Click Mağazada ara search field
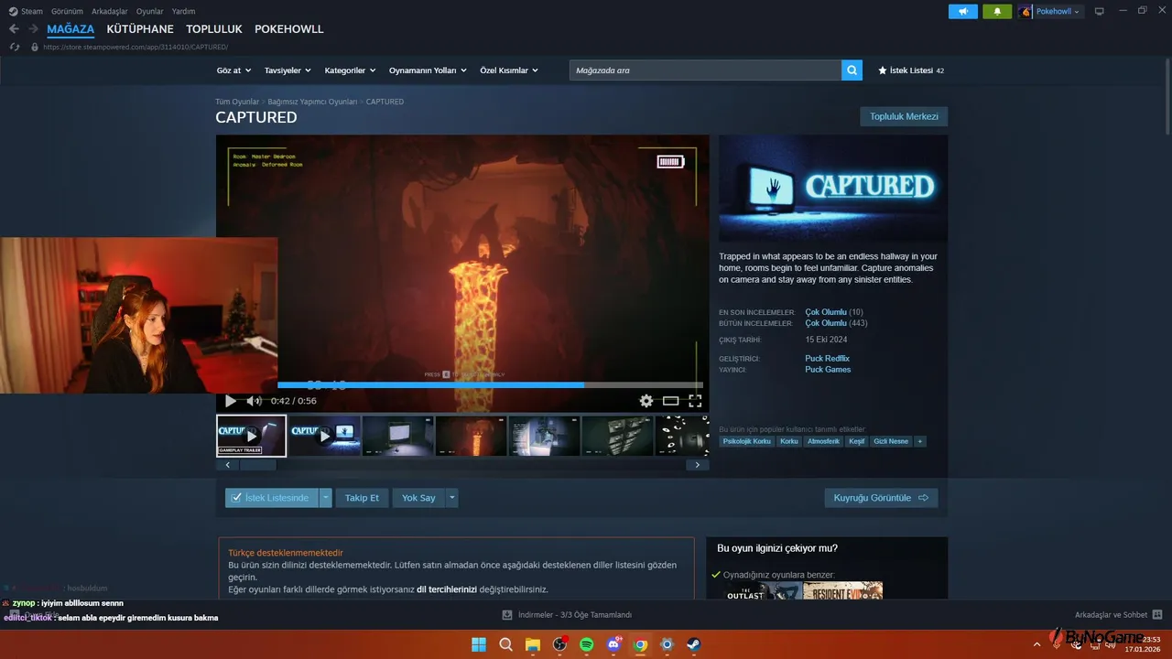This screenshot has width=1172, height=659. click(705, 70)
